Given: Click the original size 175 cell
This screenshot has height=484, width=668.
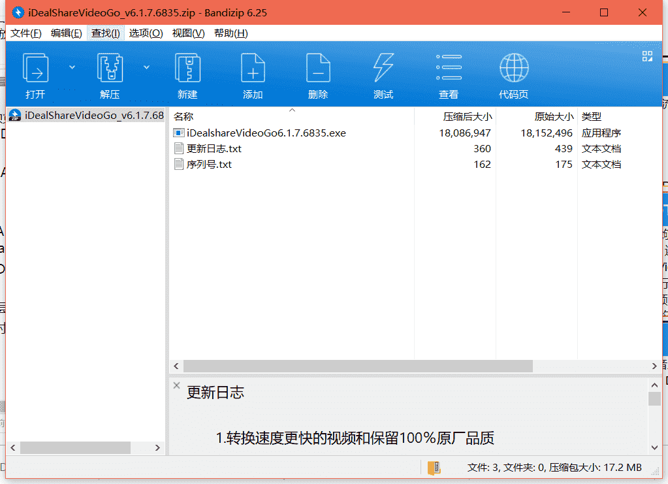Looking at the screenshot, I should pyautogui.click(x=564, y=165).
